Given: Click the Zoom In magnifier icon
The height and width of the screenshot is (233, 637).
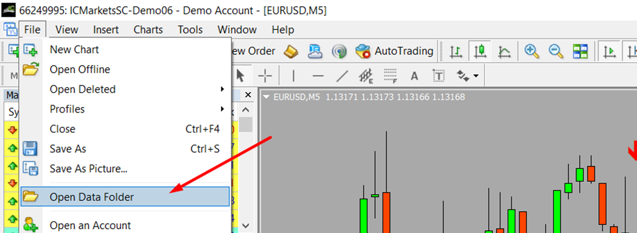Looking at the screenshot, I should [x=532, y=51].
